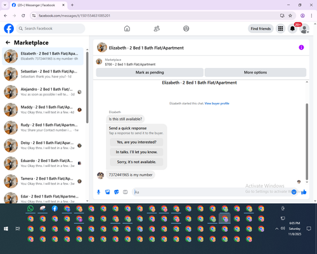Open Deisy conversation in list

point(42,145)
